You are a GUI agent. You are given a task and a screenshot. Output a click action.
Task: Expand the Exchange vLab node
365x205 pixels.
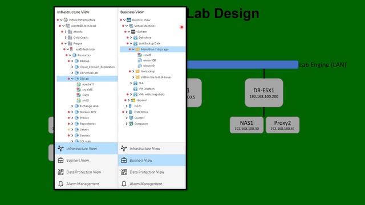[x=72, y=106]
